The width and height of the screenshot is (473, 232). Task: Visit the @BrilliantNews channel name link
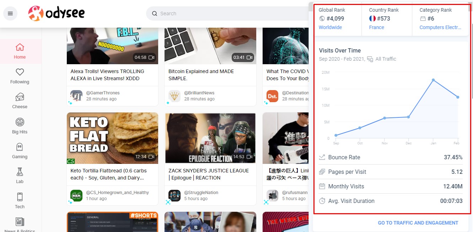point(199,93)
